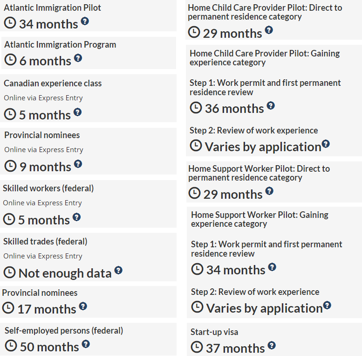The image size is (362, 356).
Task: Click help icon for Express Entry Provincial nominees 9 months
Action: 78,164
